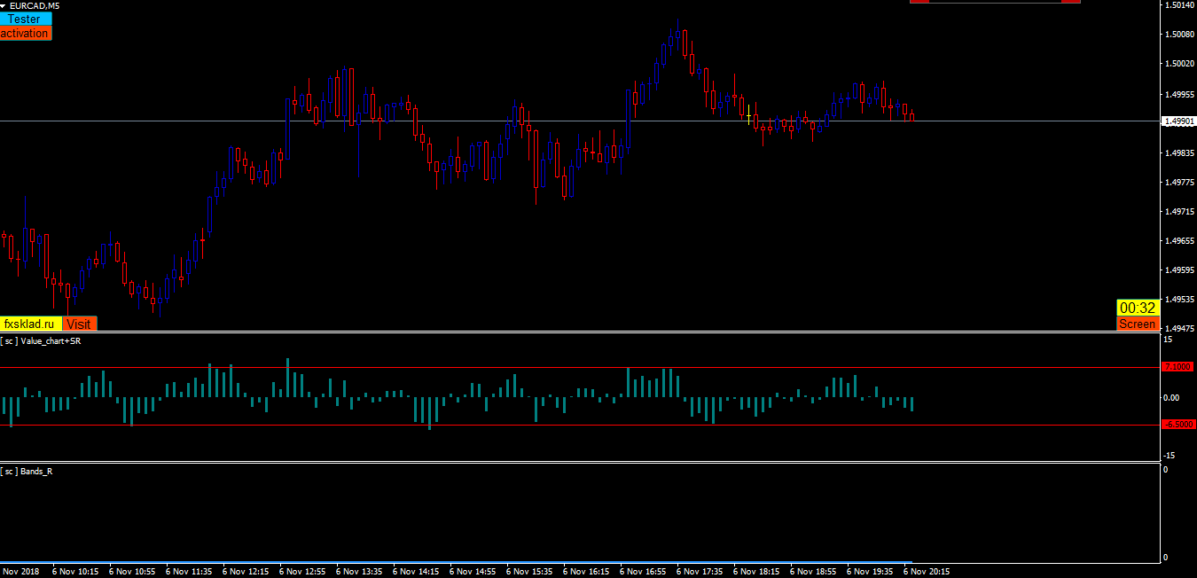Click the fxsklad.ru yellow label
The width and height of the screenshot is (1197, 578).
tap(31, 324)
